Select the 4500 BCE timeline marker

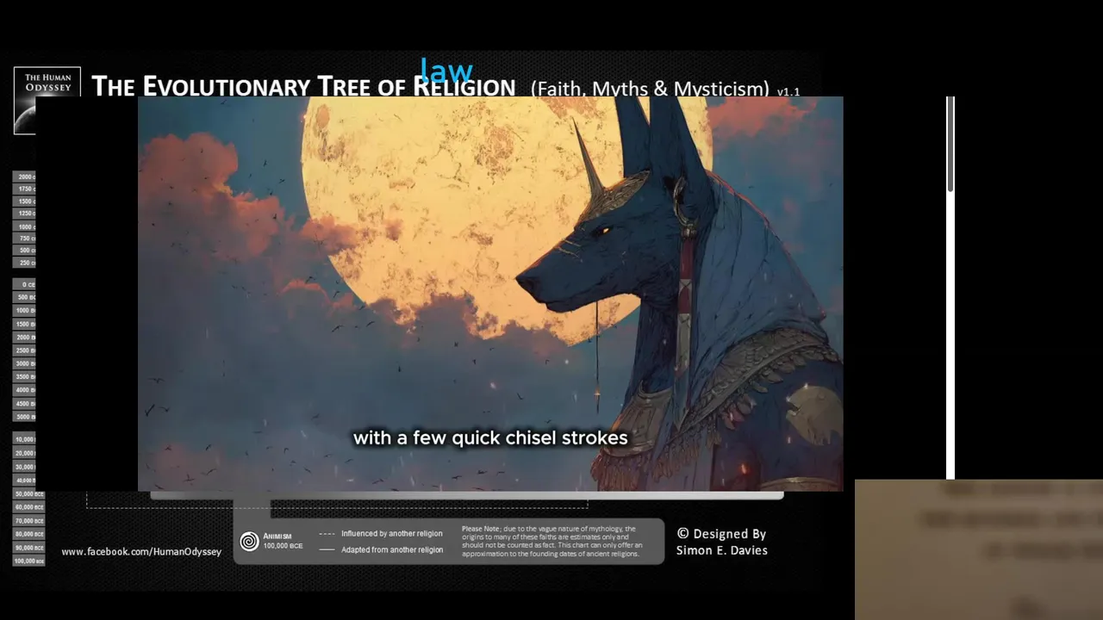tap(24, 404)
